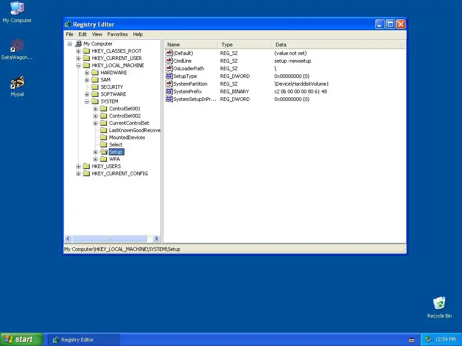
Task: Click the tree scrollbar right arrow
Action: 157,239
